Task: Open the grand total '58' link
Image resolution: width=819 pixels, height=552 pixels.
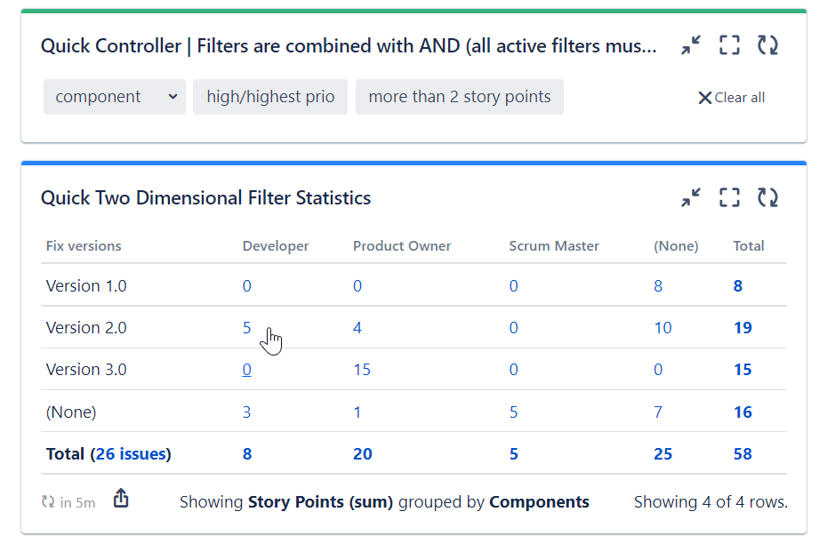Action: pyautogui.click(x=743, y=453)
